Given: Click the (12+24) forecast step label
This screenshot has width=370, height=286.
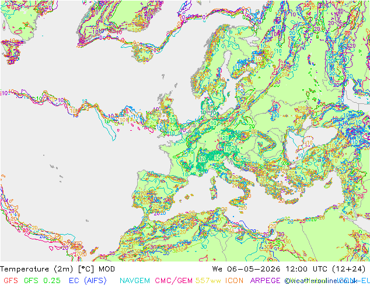Looking at the screenshot, I should [349, 268].
